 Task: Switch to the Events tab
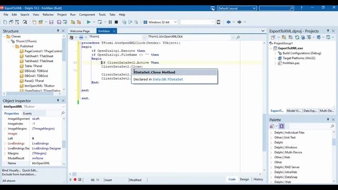[x=27, y=113]
